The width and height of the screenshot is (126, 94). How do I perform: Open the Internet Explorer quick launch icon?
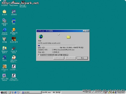pyautogui.click(x=15, y=92)
